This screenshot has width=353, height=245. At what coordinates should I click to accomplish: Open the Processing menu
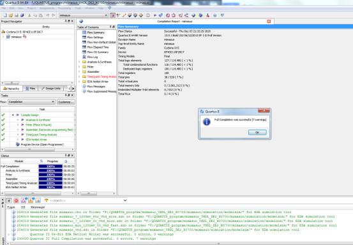64,8
